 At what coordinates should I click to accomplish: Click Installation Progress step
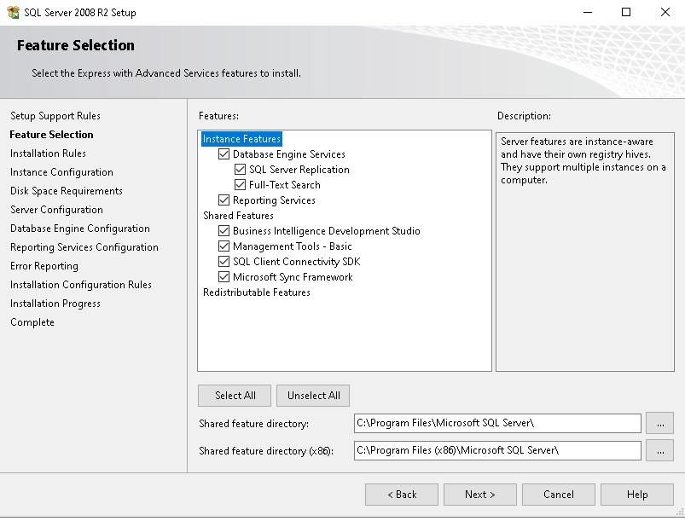(x=55, y=304)
